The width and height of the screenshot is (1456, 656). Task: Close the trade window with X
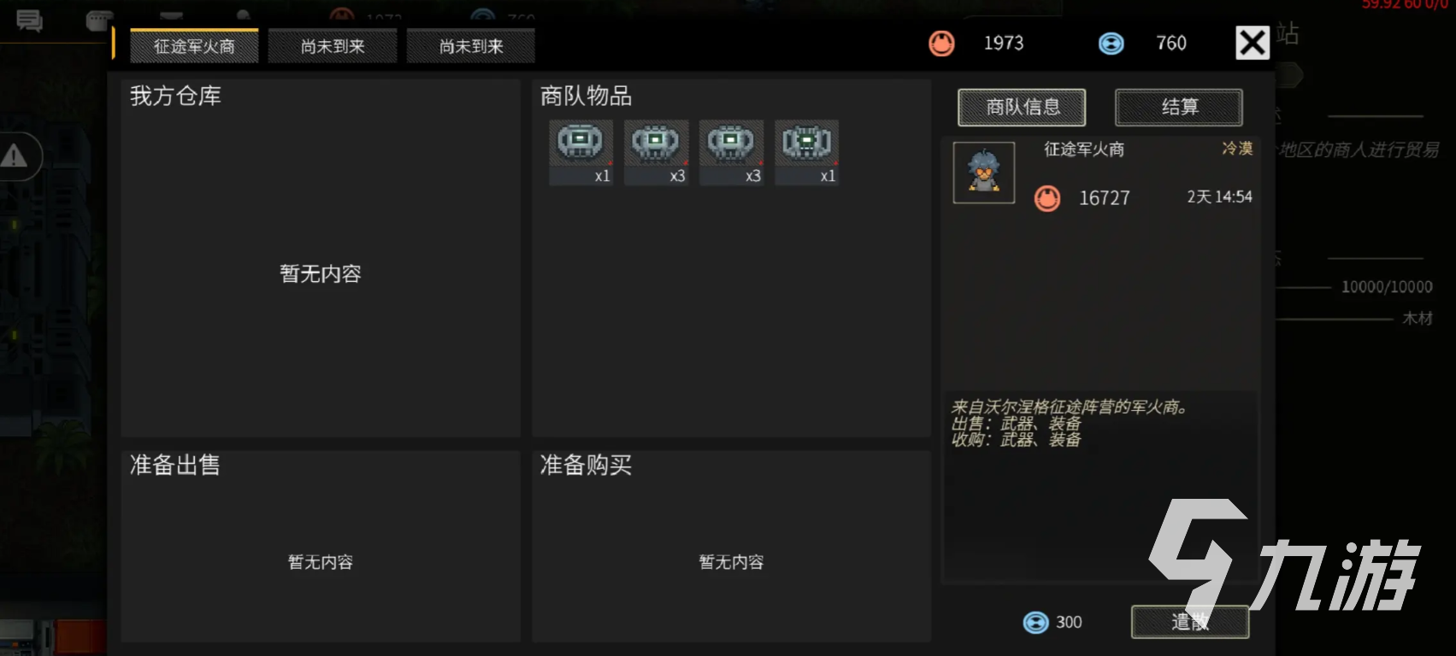[x=1253, y=43]
